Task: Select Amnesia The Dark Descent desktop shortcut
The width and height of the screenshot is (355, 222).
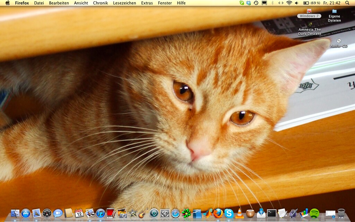Action: coord(310,29)
